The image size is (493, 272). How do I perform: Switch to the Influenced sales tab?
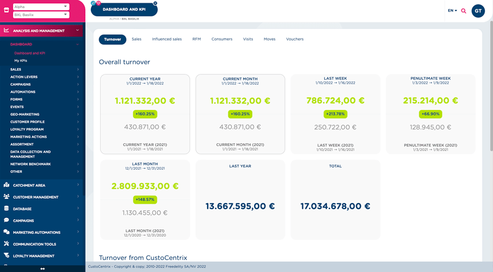click(x=167, y=39)
